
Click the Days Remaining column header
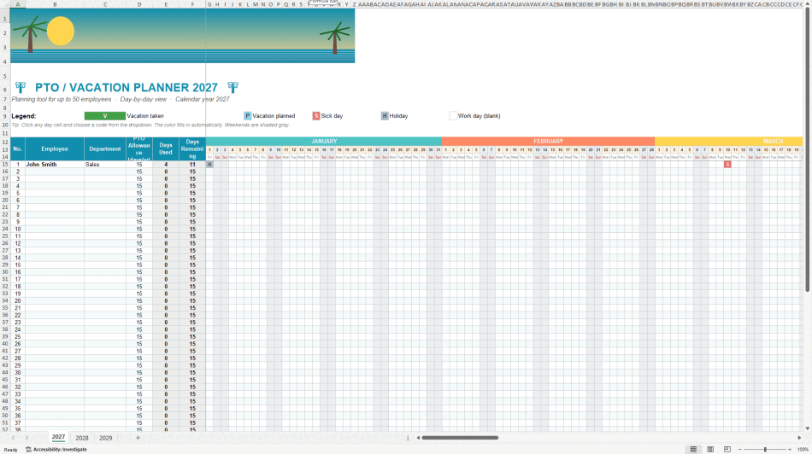[192, 149]
